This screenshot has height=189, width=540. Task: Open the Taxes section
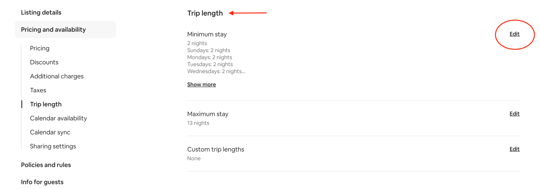(38, 90)
